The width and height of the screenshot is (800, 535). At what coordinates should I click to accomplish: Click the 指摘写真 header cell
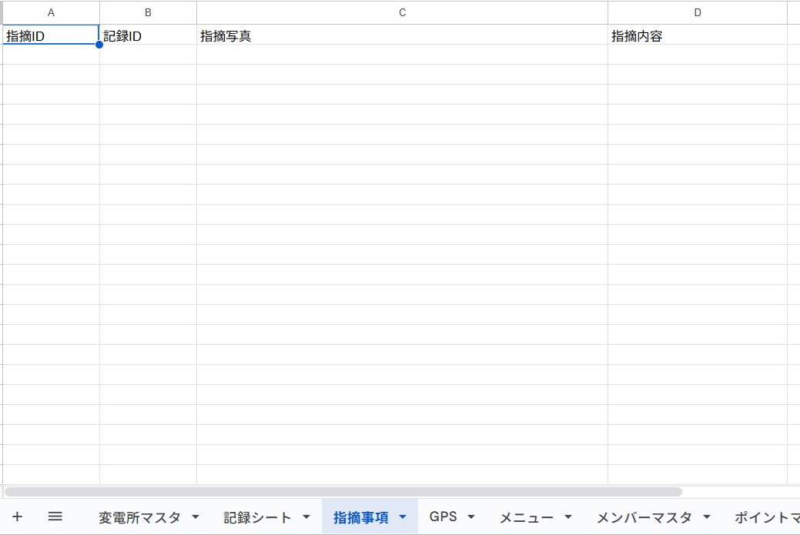[x=402, y=36]
